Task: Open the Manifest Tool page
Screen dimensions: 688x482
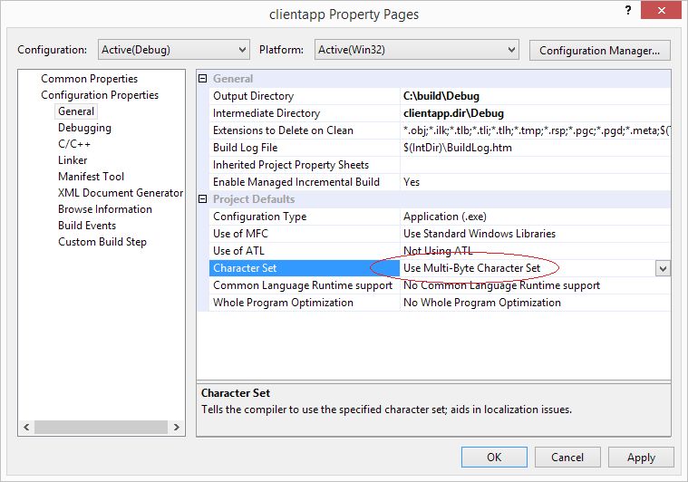Action: [91, 177]
